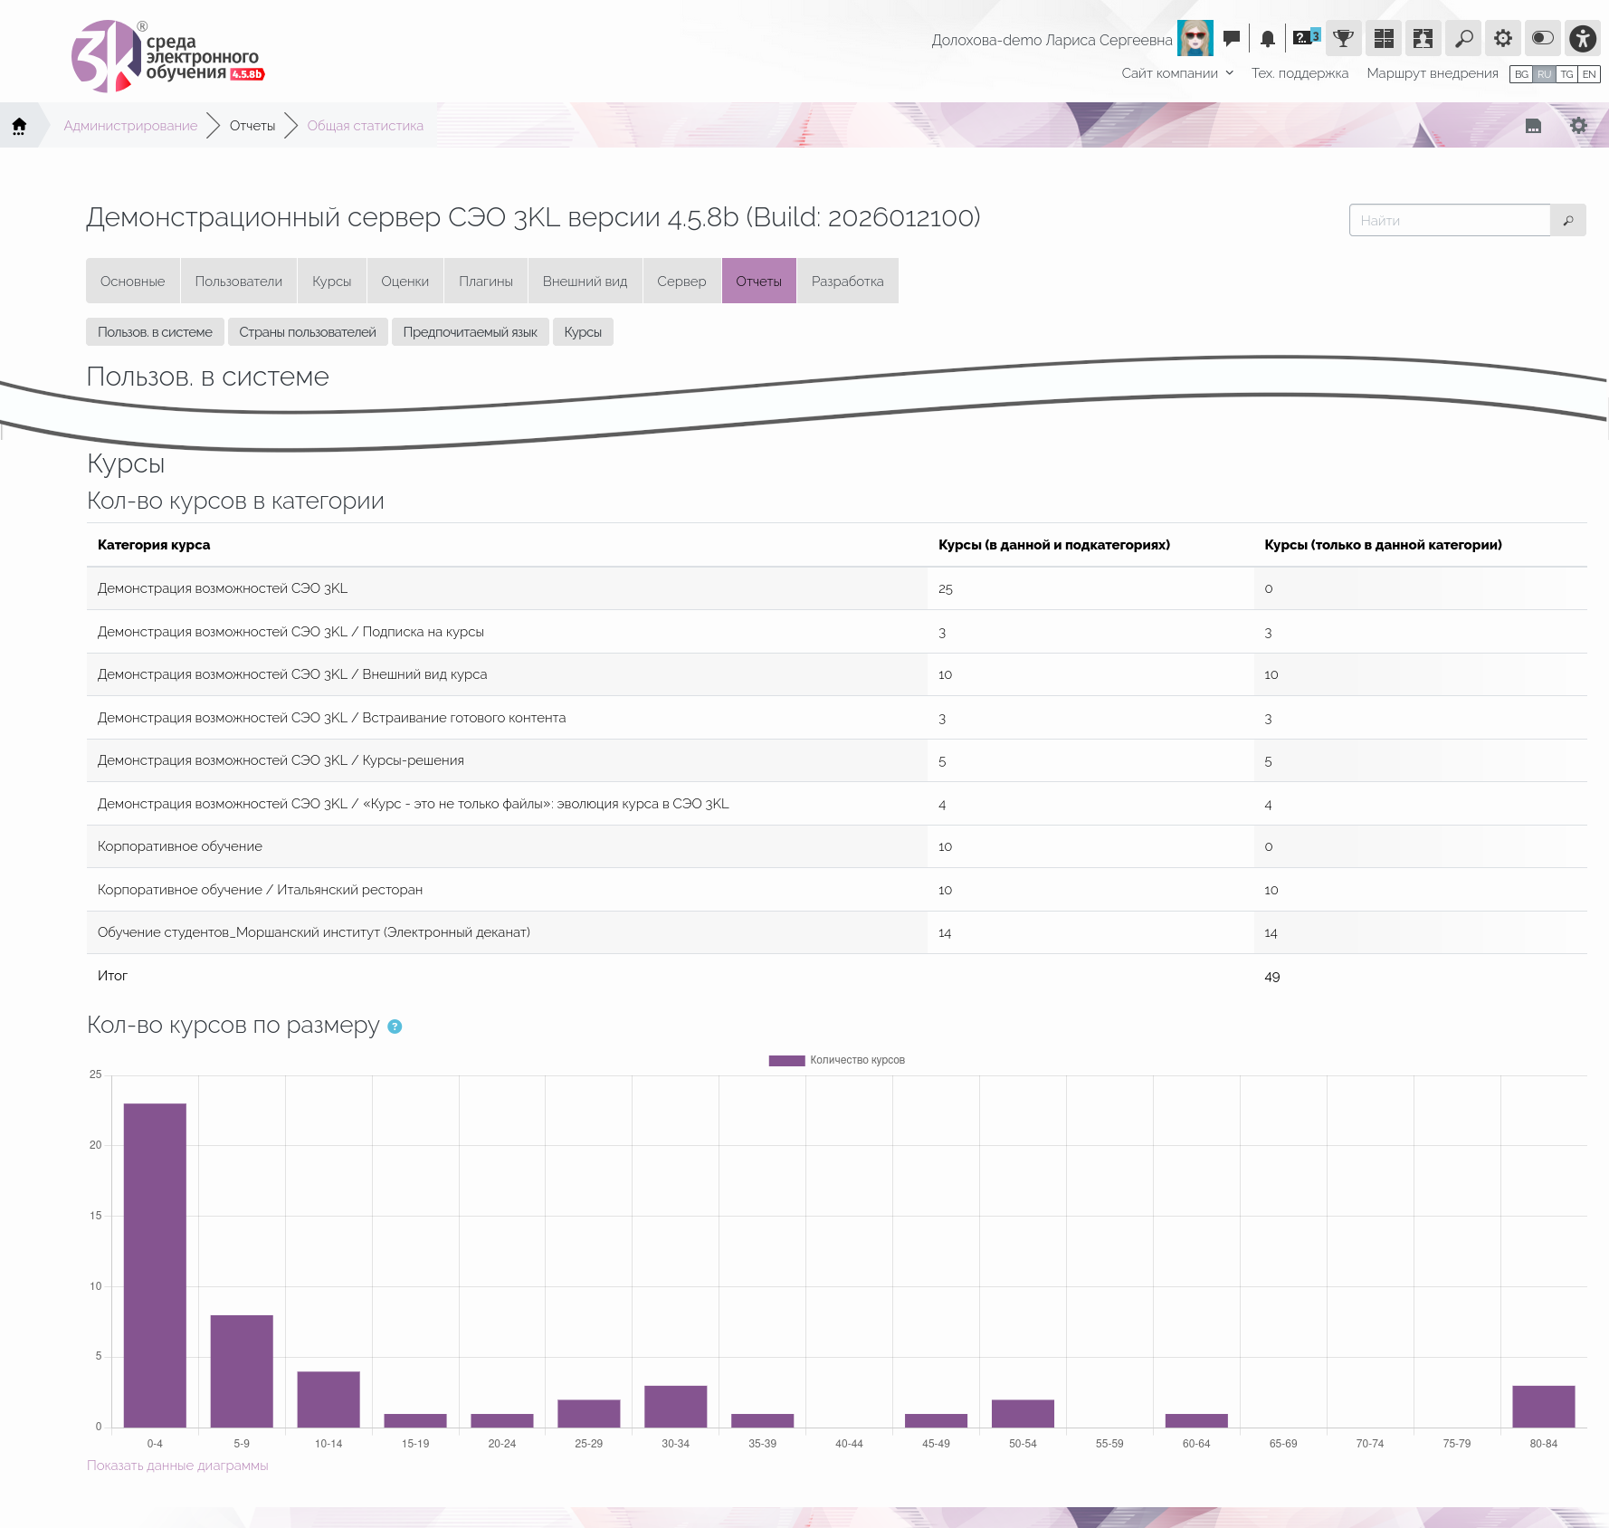The image size is (1609, 1528).
Task: Open accessibility options icon
Action: 1583,38
